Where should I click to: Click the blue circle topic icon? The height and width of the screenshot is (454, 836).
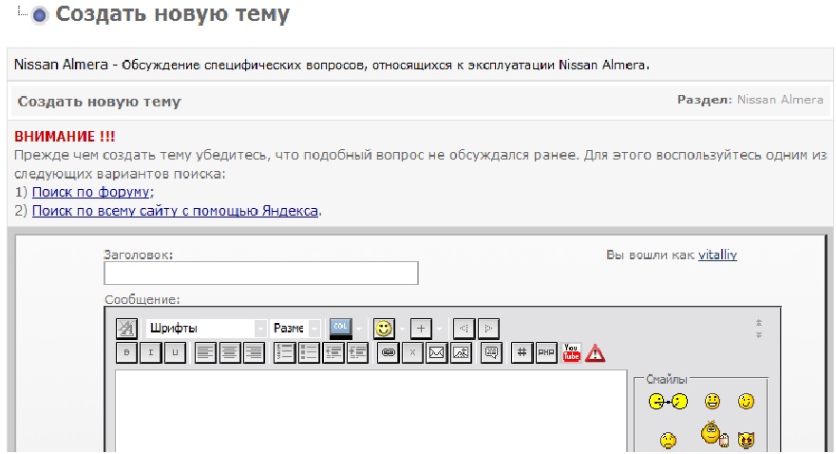40,15
